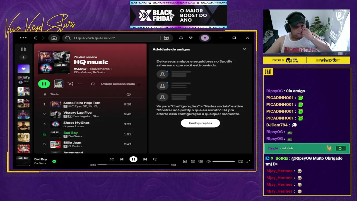The width and height of the screenshot is (357, 201).
Task: Open "Bad Boy" title in now playing bar
Action: (41, 159)
